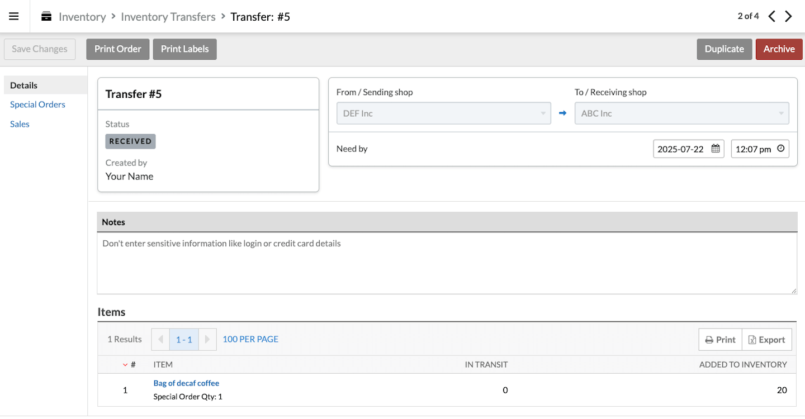Export the items list

click(x=766, y=340)
